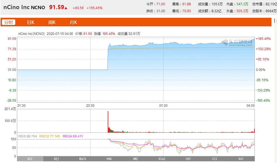Click the +195.45% change in the header
Image resolution: width=277 pixels, height=163 pixels.
94,8
